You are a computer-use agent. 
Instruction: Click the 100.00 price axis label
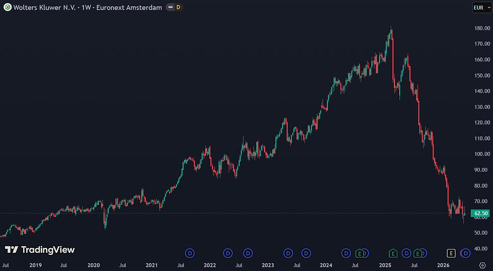482,154
